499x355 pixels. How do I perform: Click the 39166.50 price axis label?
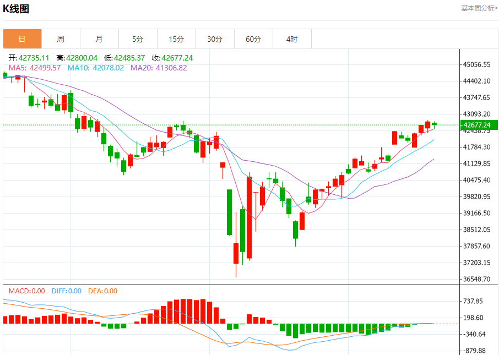point(477,213)
